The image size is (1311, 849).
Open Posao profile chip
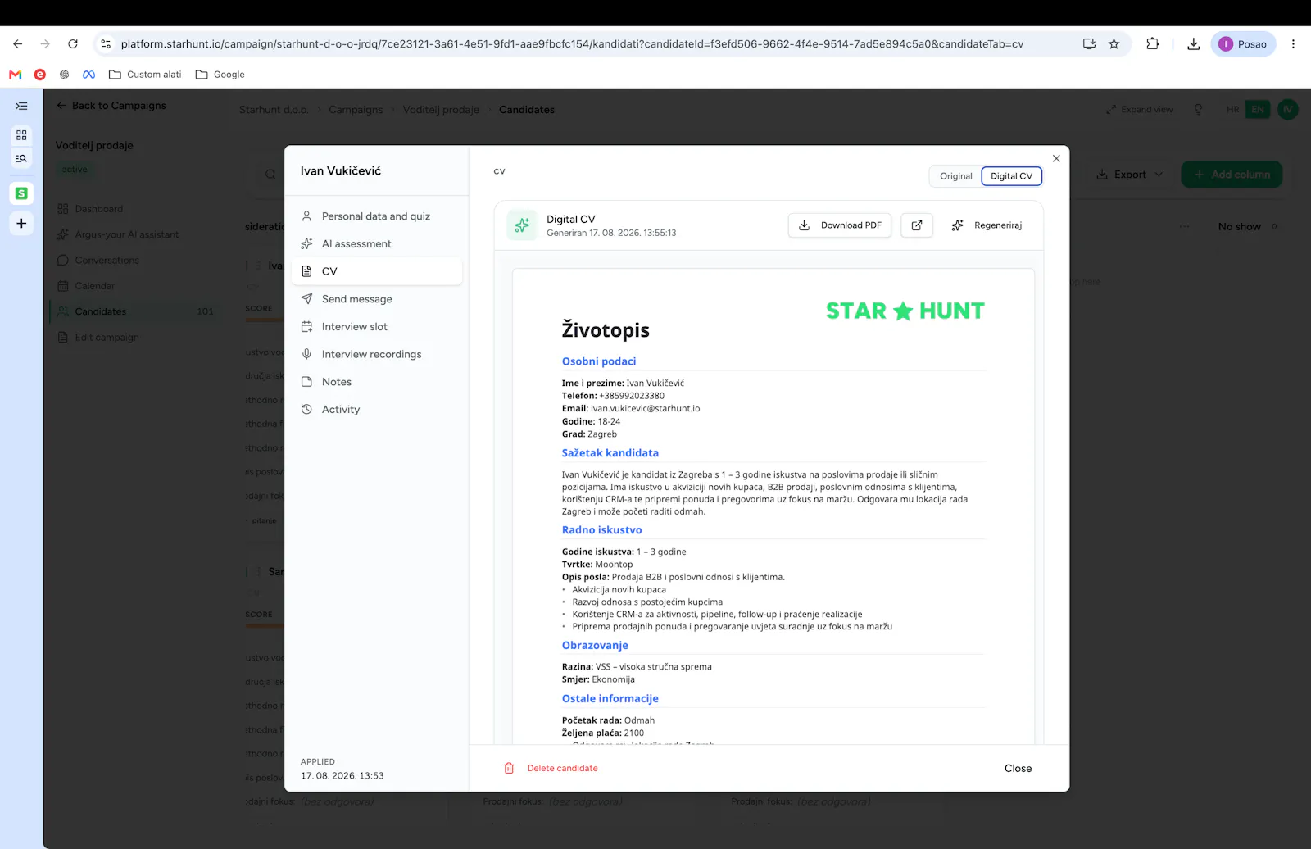coord(1243,44)
